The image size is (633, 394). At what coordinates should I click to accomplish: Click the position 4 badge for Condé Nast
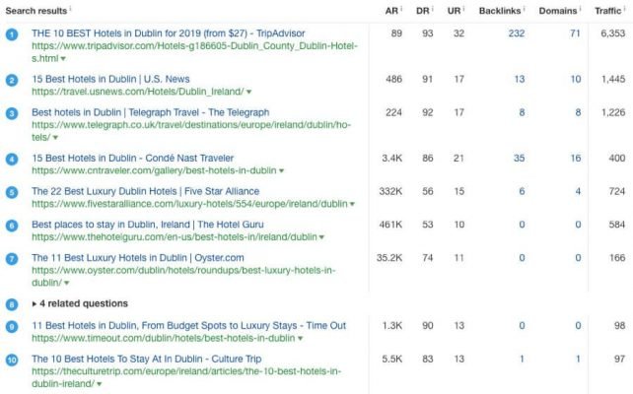click(12, 159)
